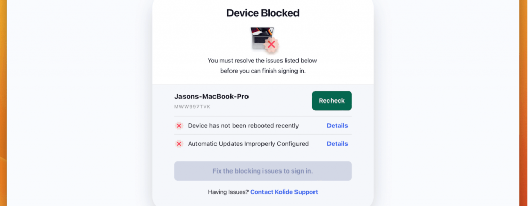
Task: Click the orange desktop background at right edge
Action: point(524,103)
